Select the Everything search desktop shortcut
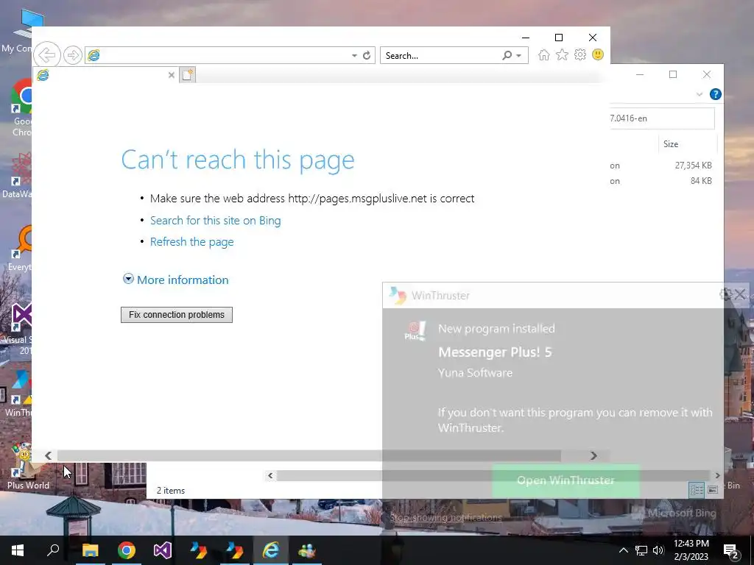 coord(20,249)
